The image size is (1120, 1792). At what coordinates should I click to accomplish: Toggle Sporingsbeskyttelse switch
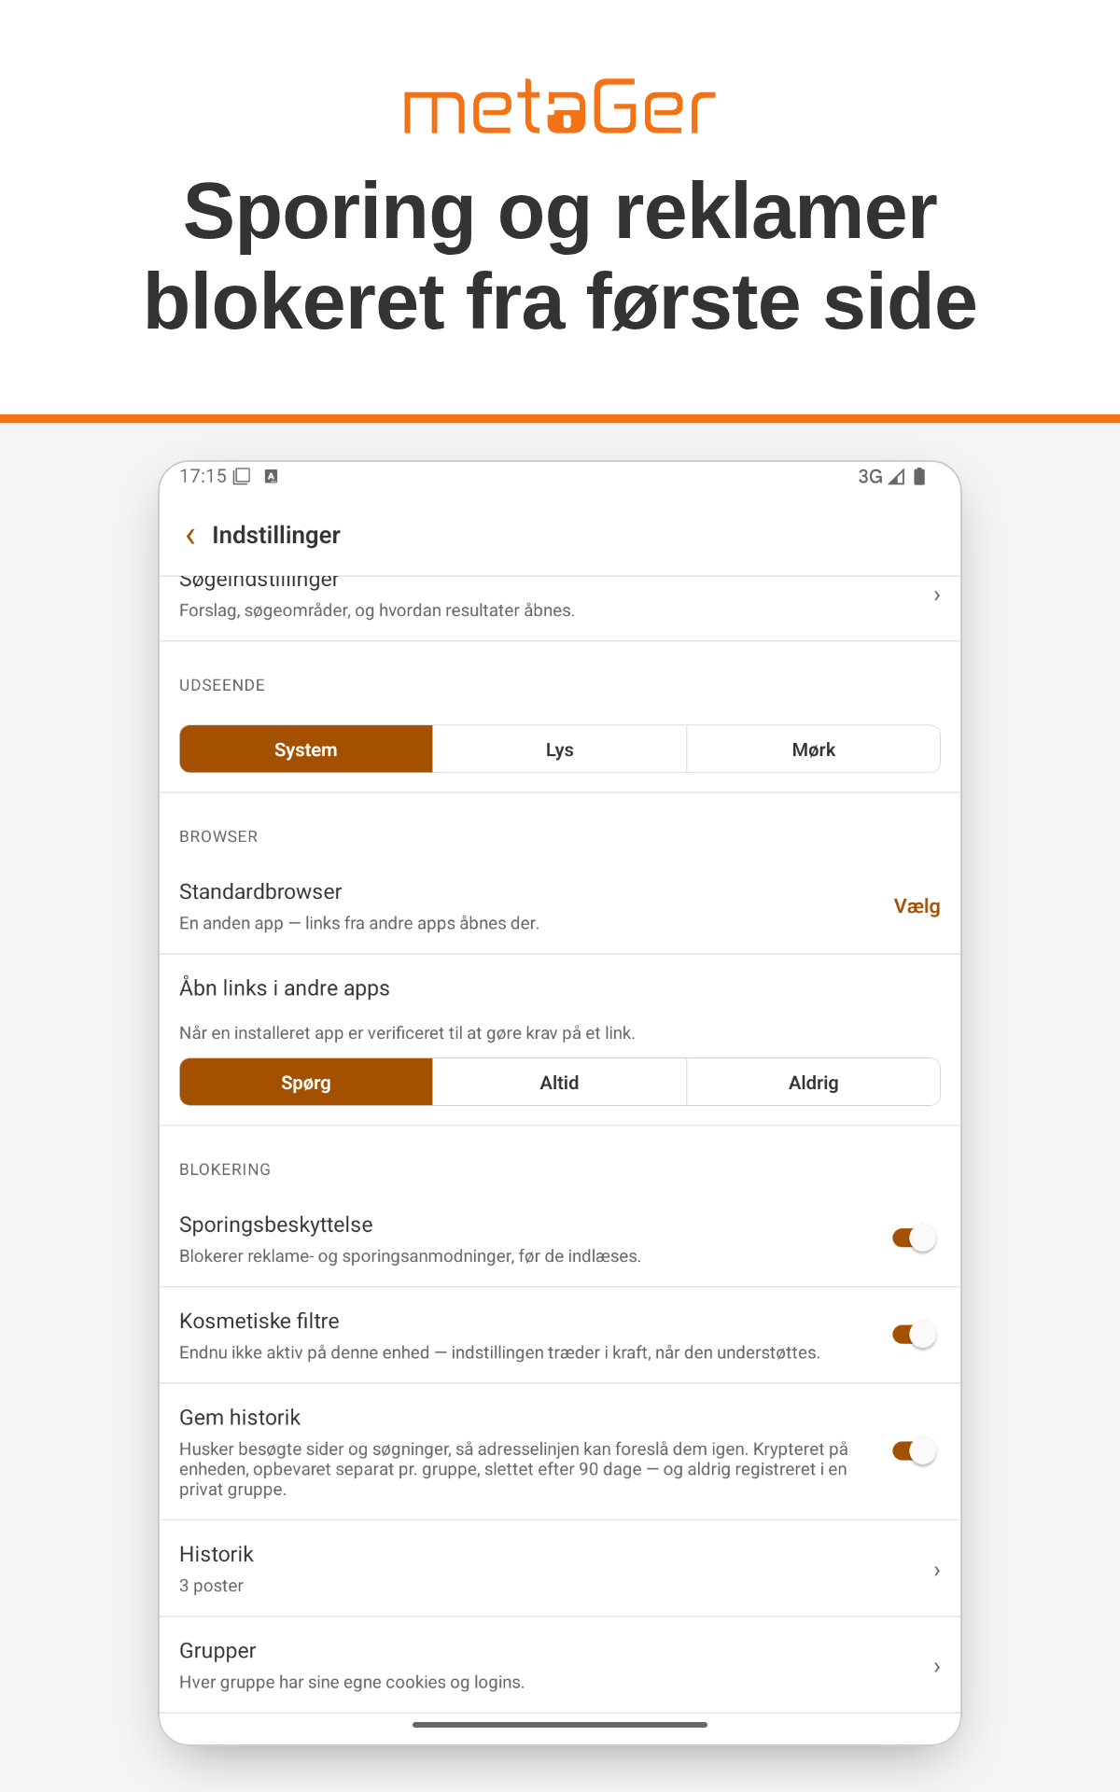[915, 1239]
